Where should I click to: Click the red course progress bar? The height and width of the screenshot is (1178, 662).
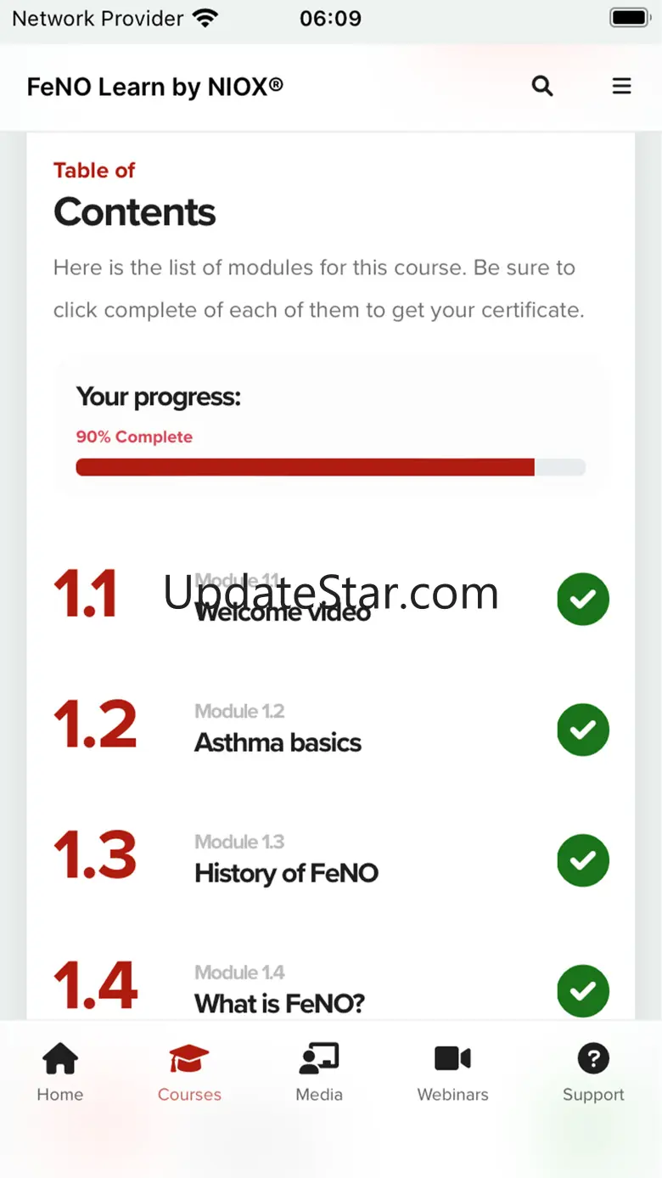point(306,467)
